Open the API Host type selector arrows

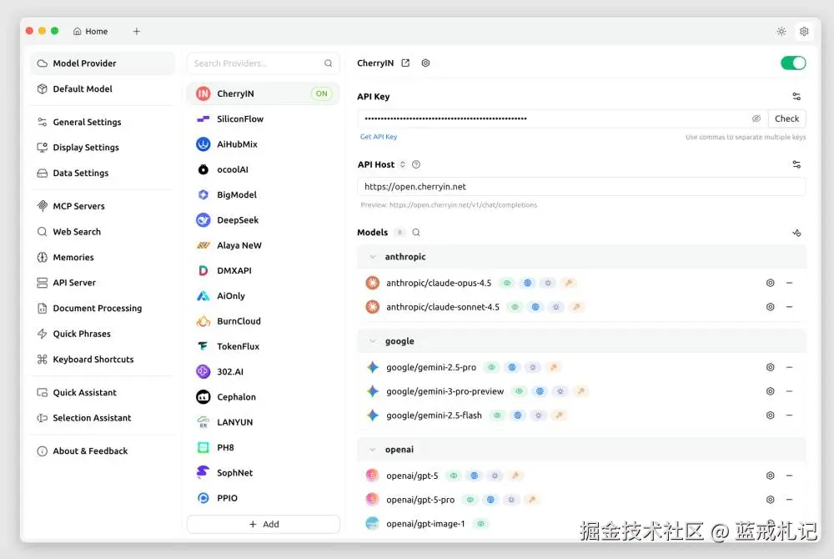click(403, 164)
